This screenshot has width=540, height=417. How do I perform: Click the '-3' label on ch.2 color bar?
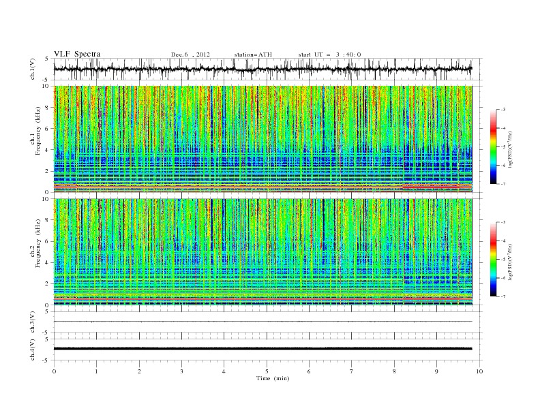pyautogui.click(x=503, y=222)
